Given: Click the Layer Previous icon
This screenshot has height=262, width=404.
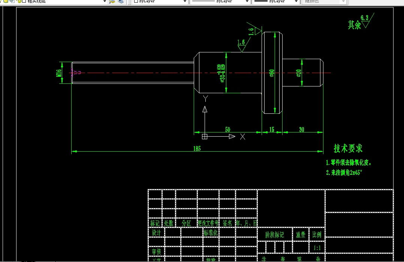Looking at the screenshot, I should pos(121,1).
